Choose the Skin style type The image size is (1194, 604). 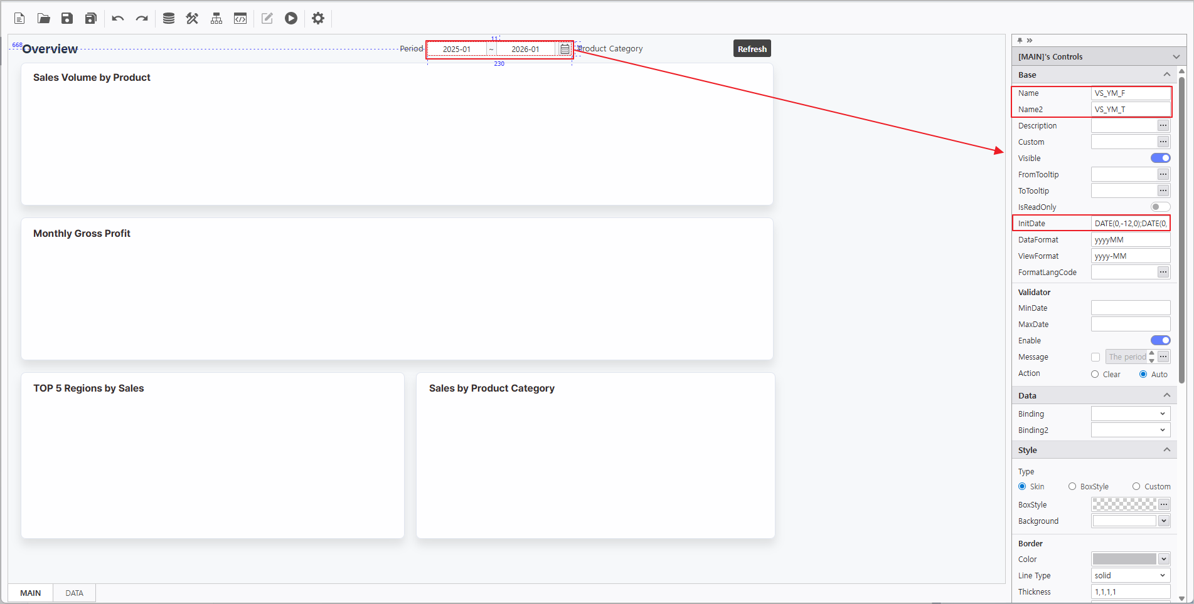pyautogui.click(x=1022, y=486)
